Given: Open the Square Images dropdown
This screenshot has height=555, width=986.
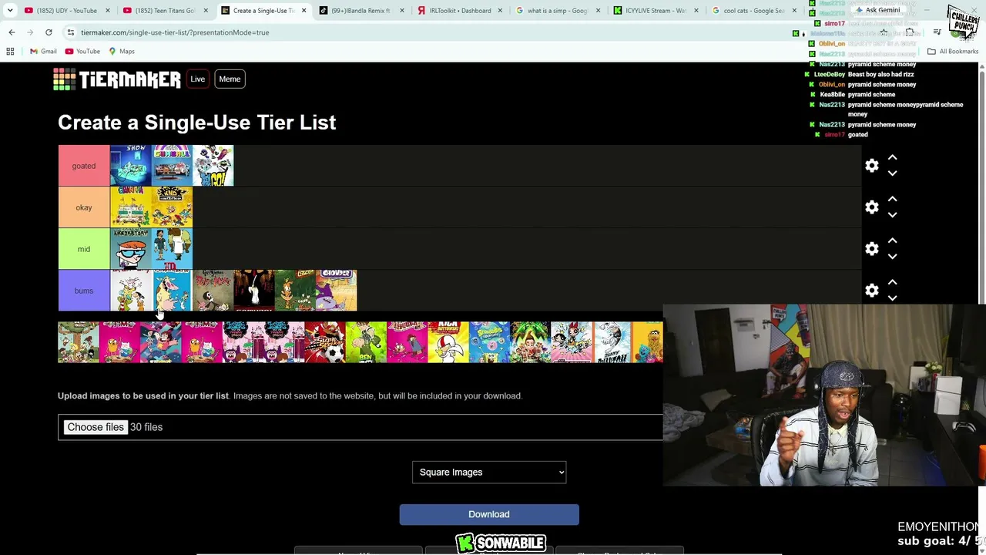Looking at the screenshot, I should pyautogui.click(x=489, y=473).
